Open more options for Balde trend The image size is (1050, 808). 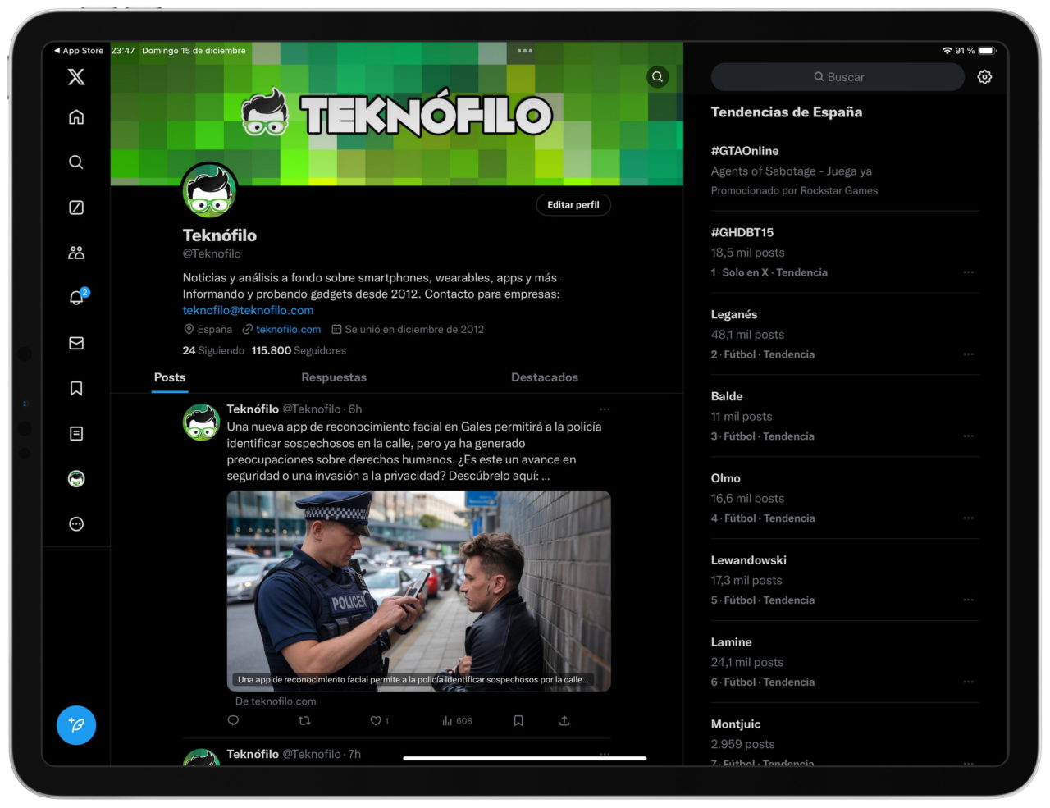pos(969,436)
